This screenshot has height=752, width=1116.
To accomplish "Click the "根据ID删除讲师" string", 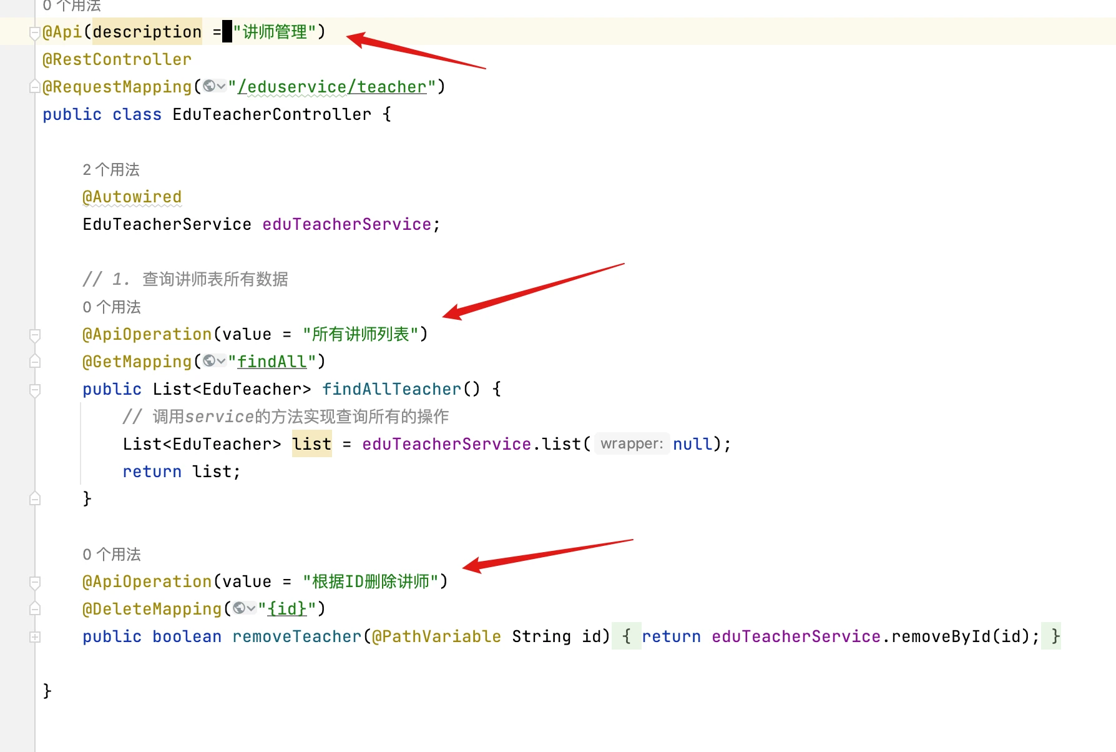I will click(x=371, y=581).
